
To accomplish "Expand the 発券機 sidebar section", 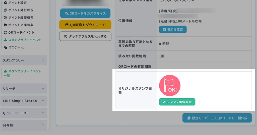I will pos(43,125).
